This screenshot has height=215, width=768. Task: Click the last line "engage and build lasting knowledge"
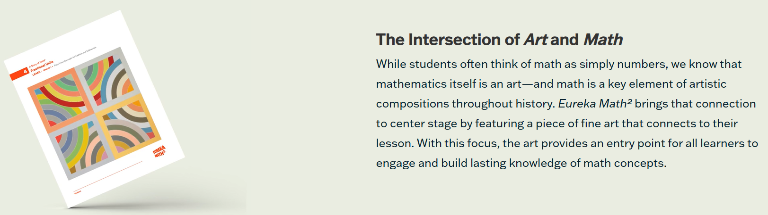(521, 163)
